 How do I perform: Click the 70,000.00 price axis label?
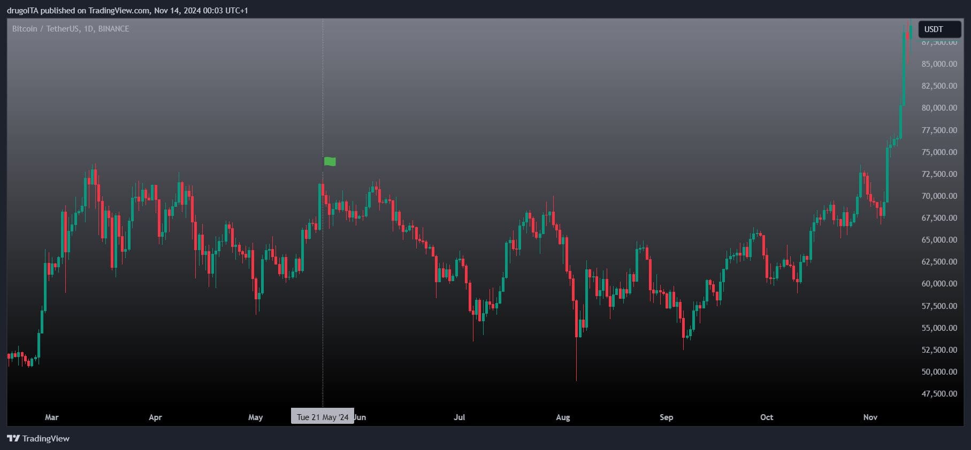pyautogui.click(x=939, y=196)
